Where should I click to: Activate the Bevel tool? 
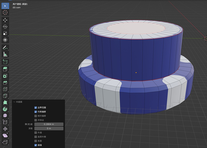[5, 83]
